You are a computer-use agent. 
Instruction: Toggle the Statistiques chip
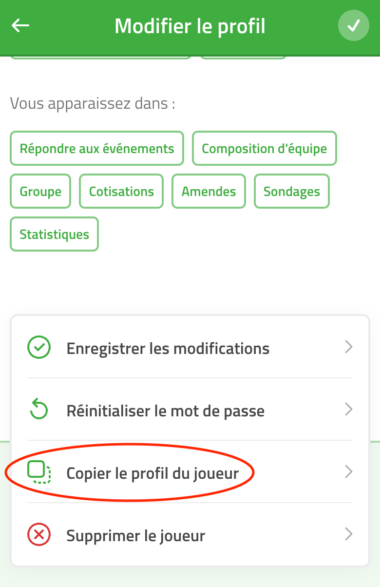pos(54,234)
